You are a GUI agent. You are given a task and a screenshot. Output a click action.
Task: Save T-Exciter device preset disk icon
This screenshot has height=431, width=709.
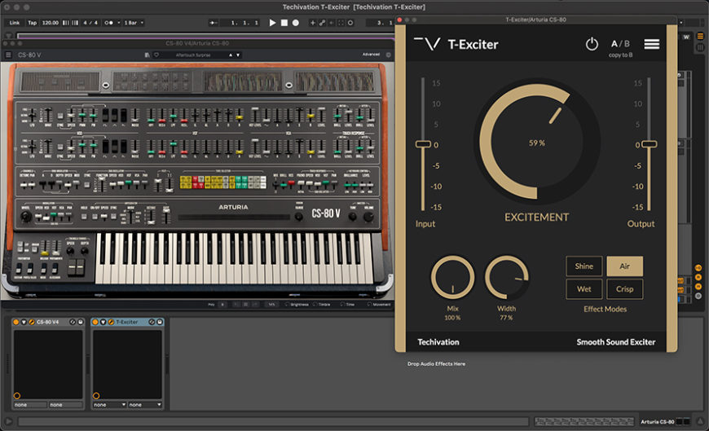(x=160, y=322)
